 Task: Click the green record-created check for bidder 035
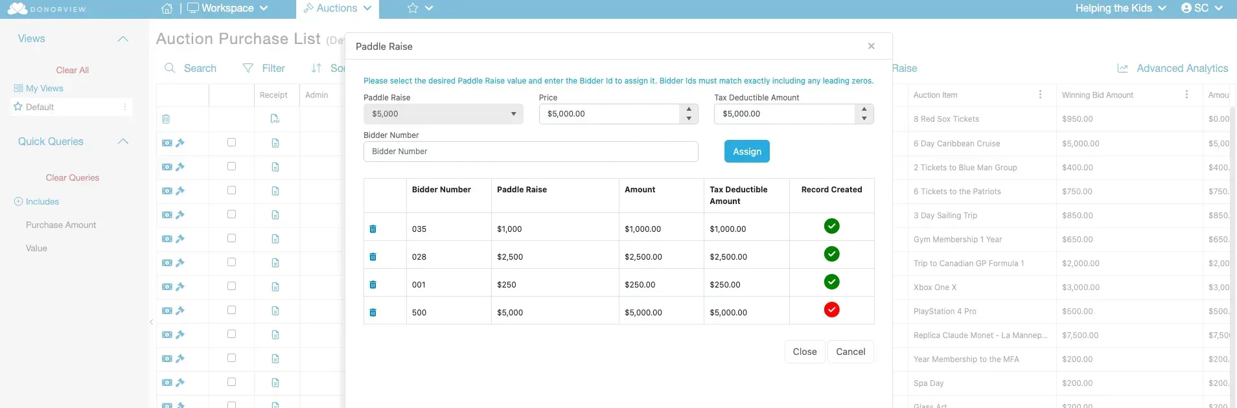point(831,226)
